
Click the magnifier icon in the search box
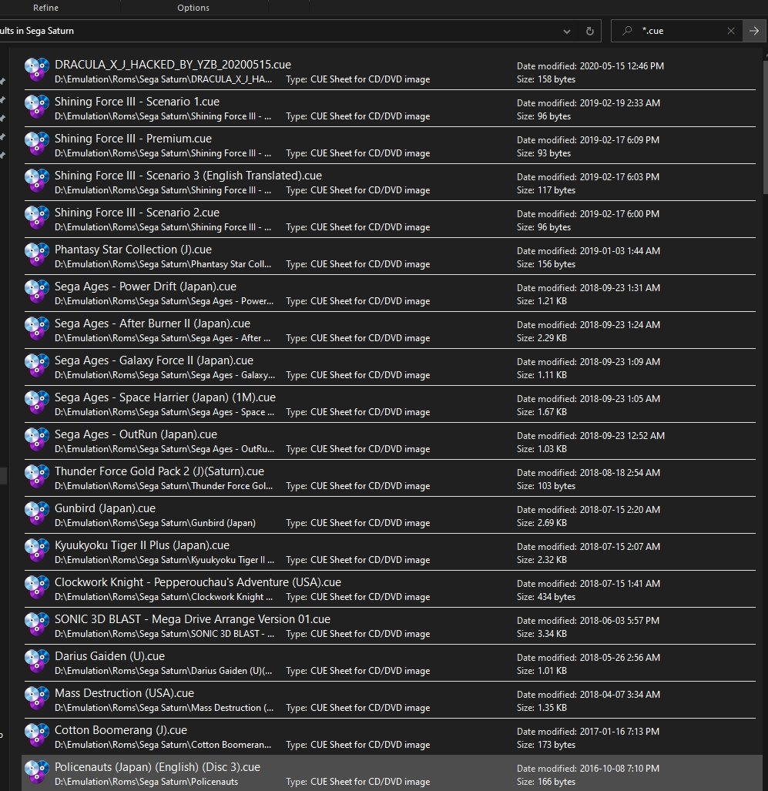pyautogui.click(x=627, y=31)
